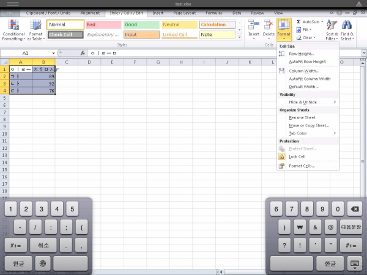Click the warning triangle icon in title bar
The image size is (367, 275).
click(x=359, y=4)
